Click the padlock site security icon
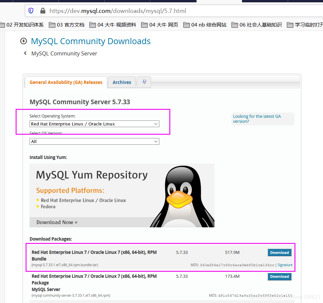 click(42, 11)
